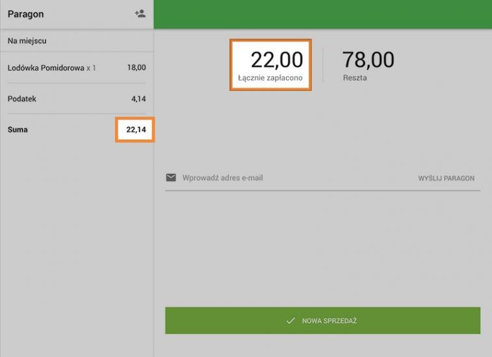Viewport: 492px width, 357px height.
Task: Click the green top header bar
Action: click(322, 14)
